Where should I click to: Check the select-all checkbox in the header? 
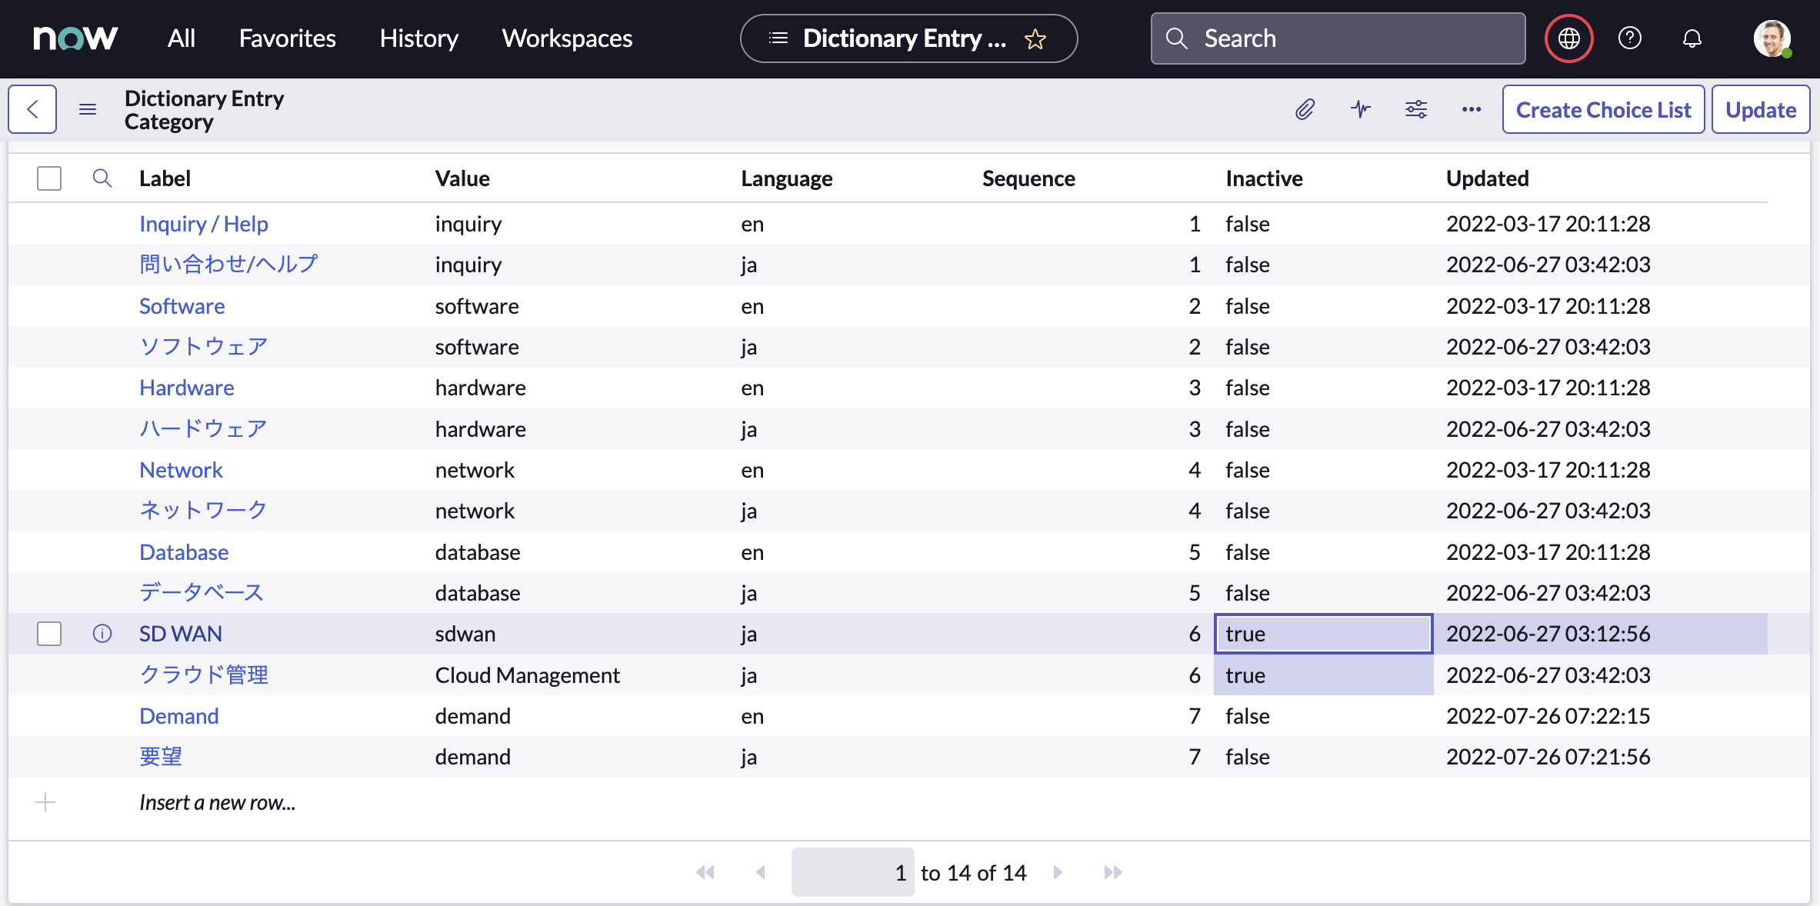[x=49, y=178]
